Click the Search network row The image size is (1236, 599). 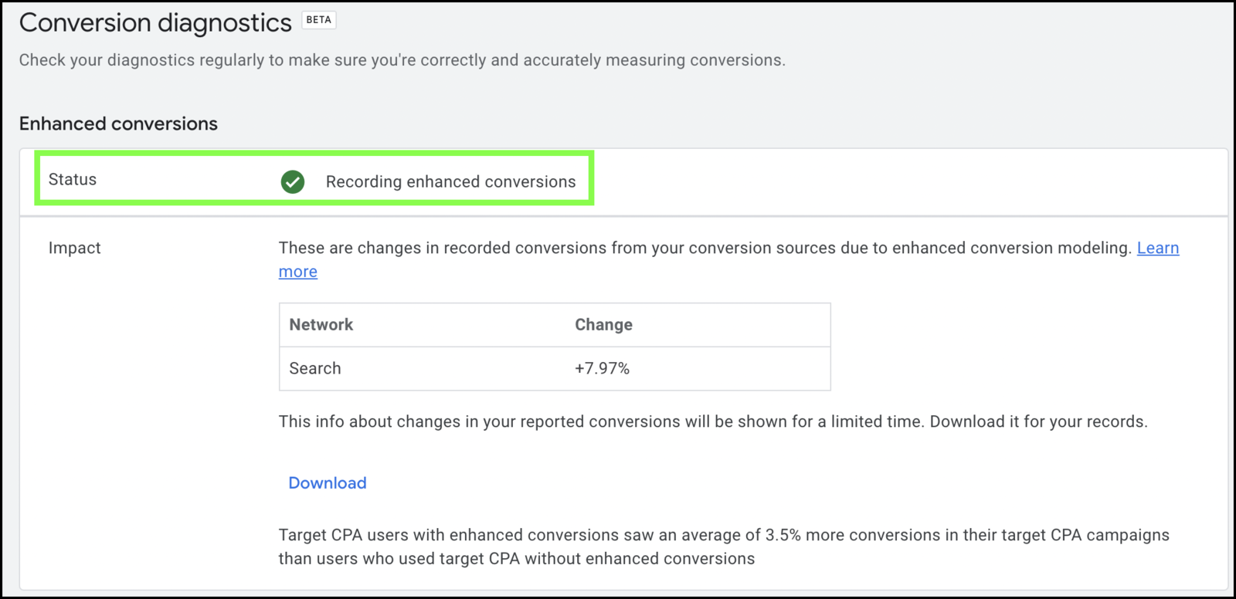click(x=314, y=368)
